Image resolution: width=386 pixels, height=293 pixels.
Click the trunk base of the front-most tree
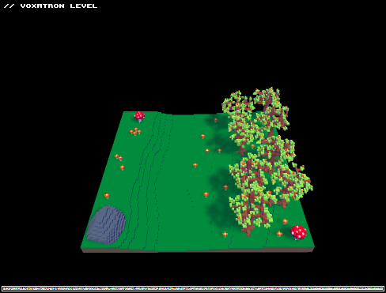pyautogui.click(x=248, y=231)
